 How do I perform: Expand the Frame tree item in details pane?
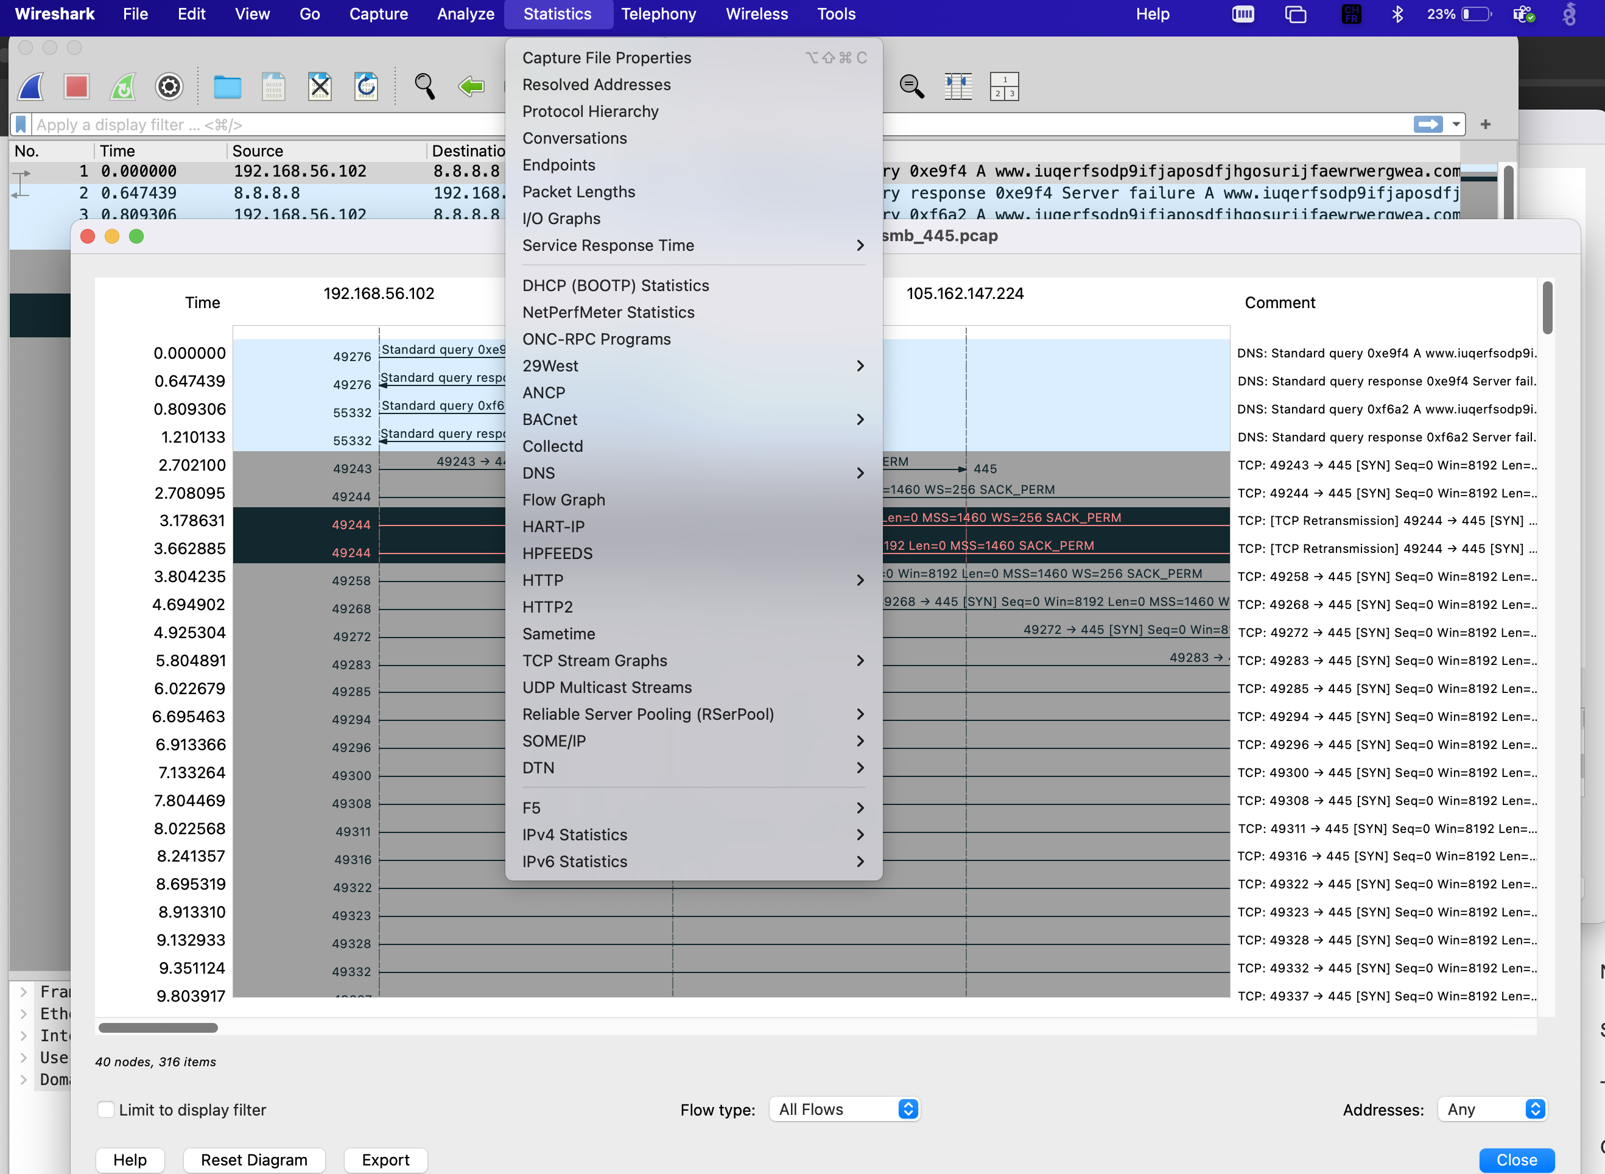tap(24, 991)
